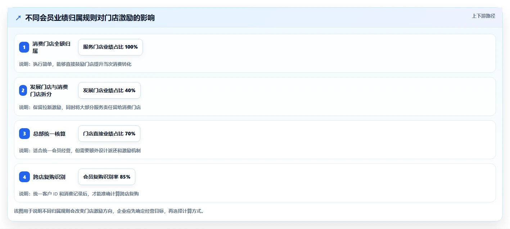Click the 门店直接业绩占比 70% chip
This screenshot has width=510, height=229.
109,134
